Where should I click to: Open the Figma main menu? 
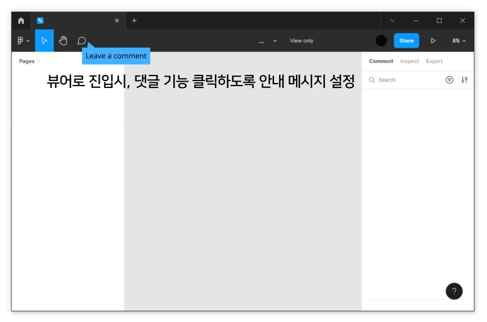point(23,41)
